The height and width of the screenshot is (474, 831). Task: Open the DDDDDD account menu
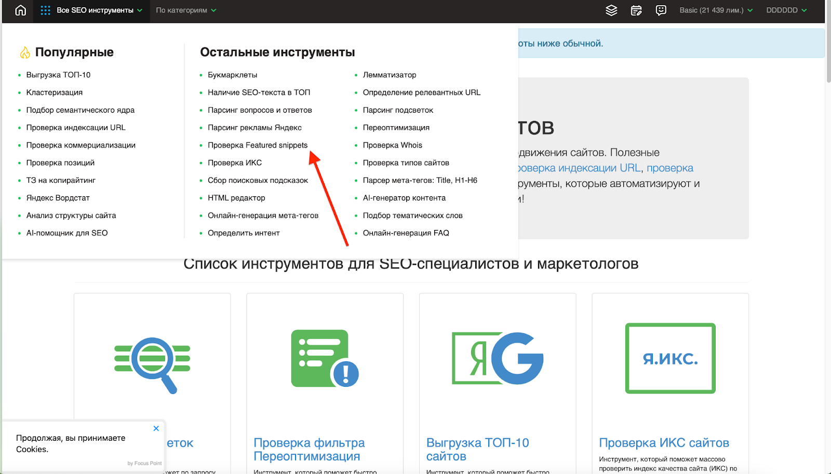pos(786,10)
